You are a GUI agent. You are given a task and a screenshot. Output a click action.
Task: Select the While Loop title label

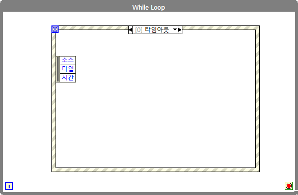pos(149,8)
